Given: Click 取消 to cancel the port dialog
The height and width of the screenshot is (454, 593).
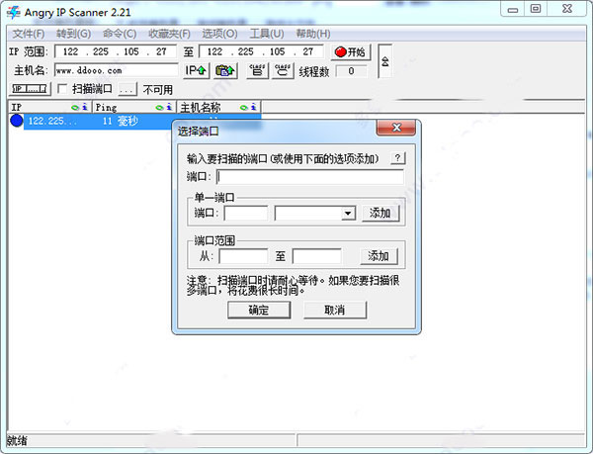Looking at the screenshot, I should tap(335, 310).
